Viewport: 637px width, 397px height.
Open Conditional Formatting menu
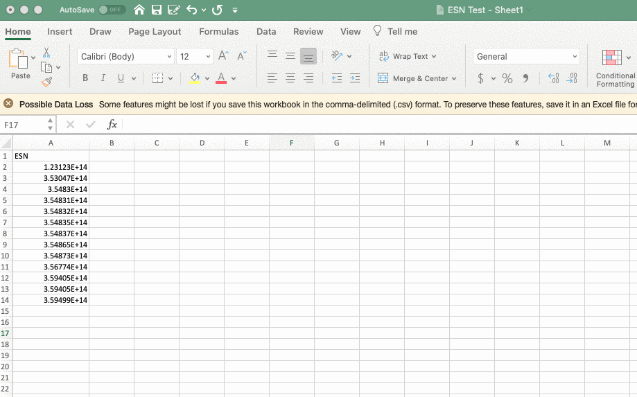point(615,68)
